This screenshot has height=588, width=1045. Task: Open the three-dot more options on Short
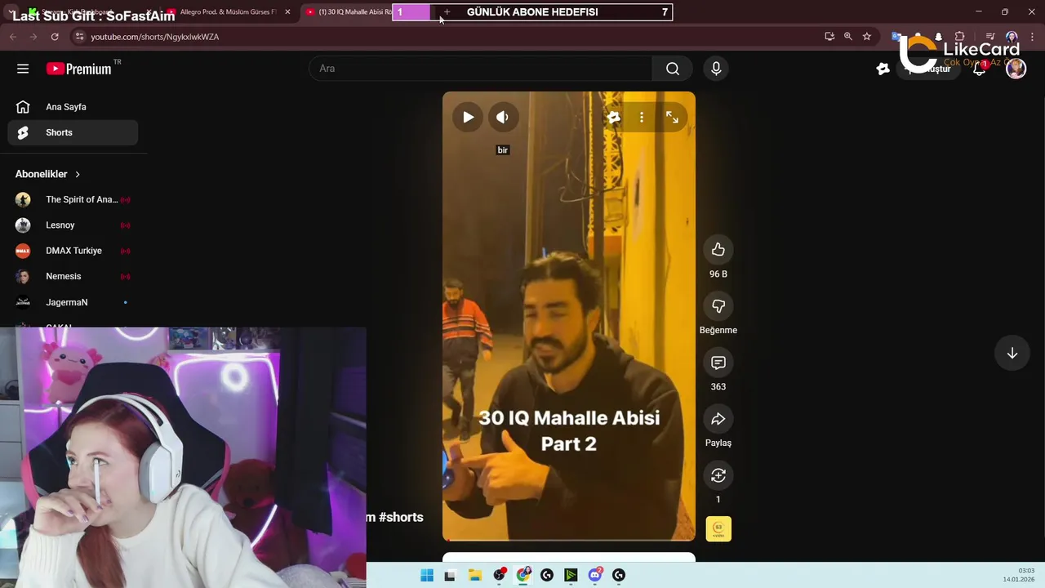click(x=642, y=118)
